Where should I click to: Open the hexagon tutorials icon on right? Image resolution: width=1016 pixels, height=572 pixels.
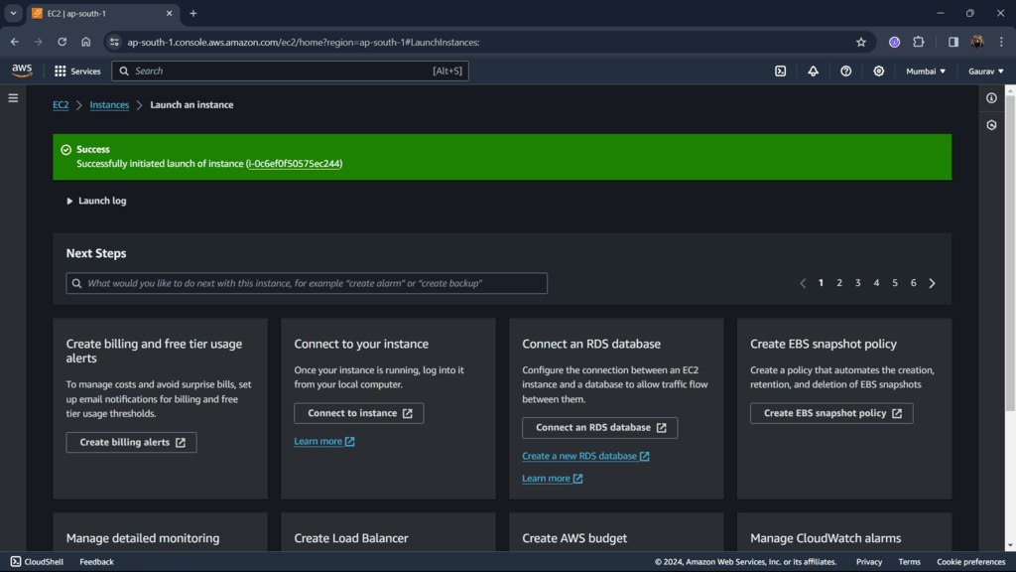coord(991,125)
